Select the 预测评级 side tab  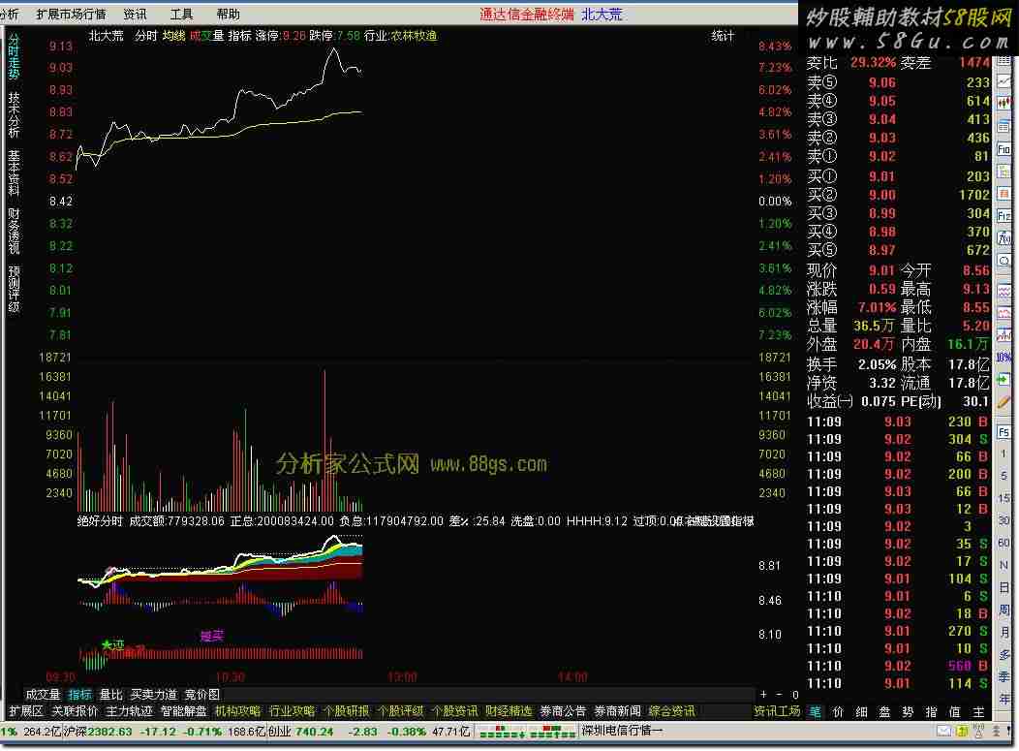click(x=14, y=289)
